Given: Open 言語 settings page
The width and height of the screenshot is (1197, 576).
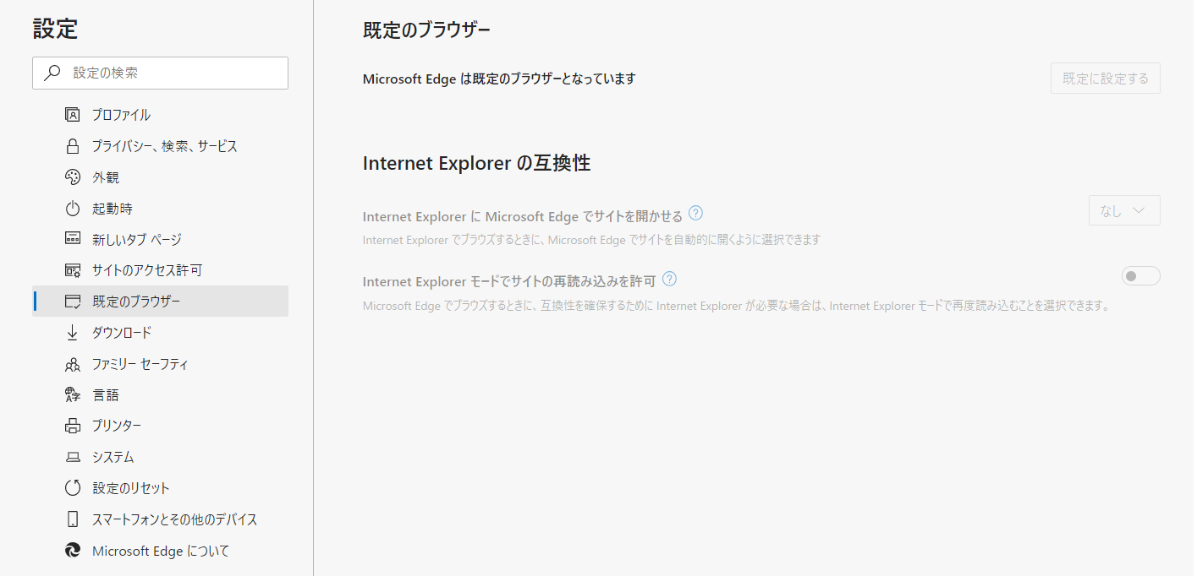Looking at the screenshot, I should (x=160, y=395).
